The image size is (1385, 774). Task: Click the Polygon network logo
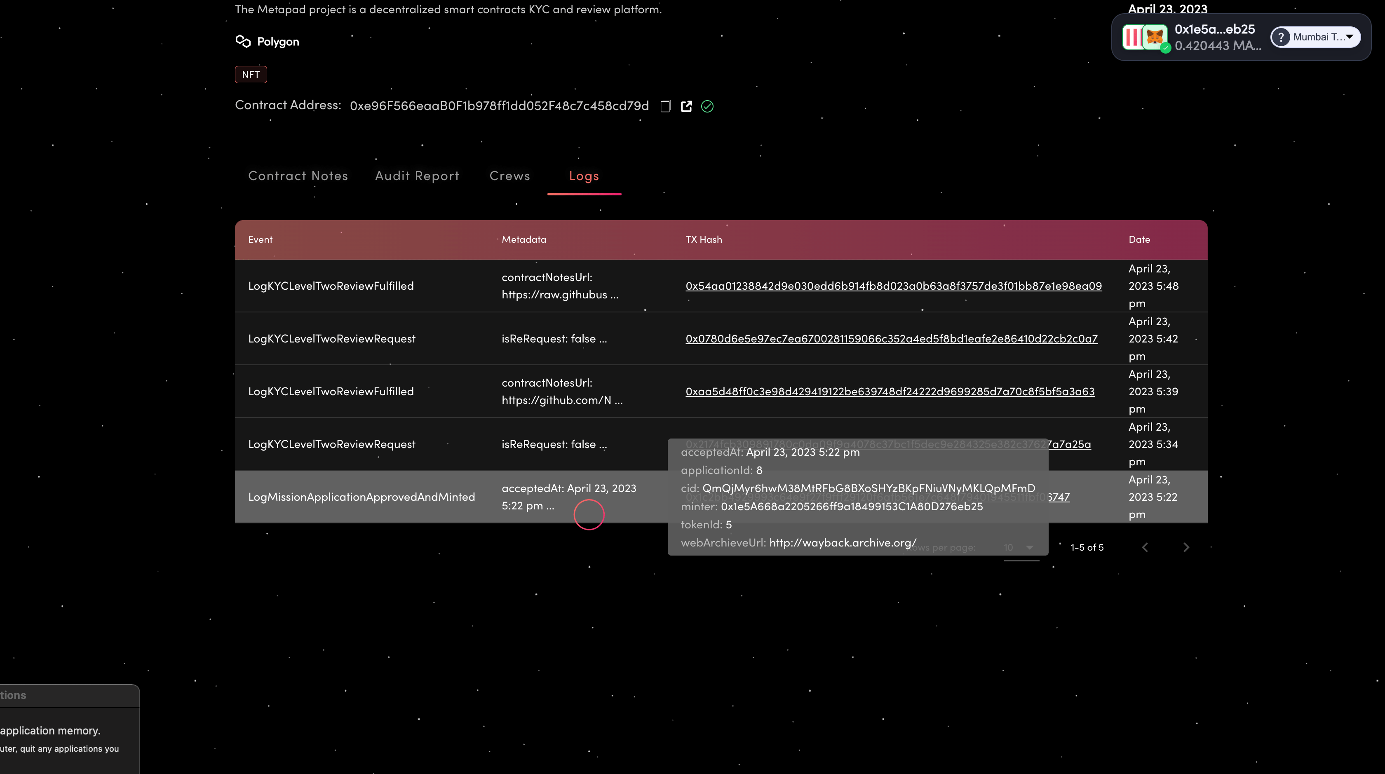click(x=242, y=41)
